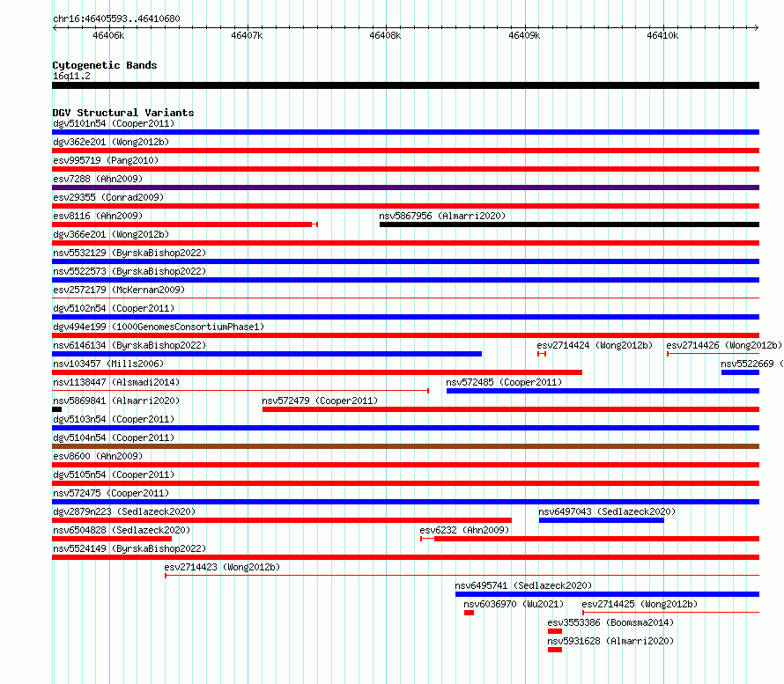This screenshot has height=684, width=784.
Task: Click the short red nsv6504828 bar
Action: coord(112,539)
